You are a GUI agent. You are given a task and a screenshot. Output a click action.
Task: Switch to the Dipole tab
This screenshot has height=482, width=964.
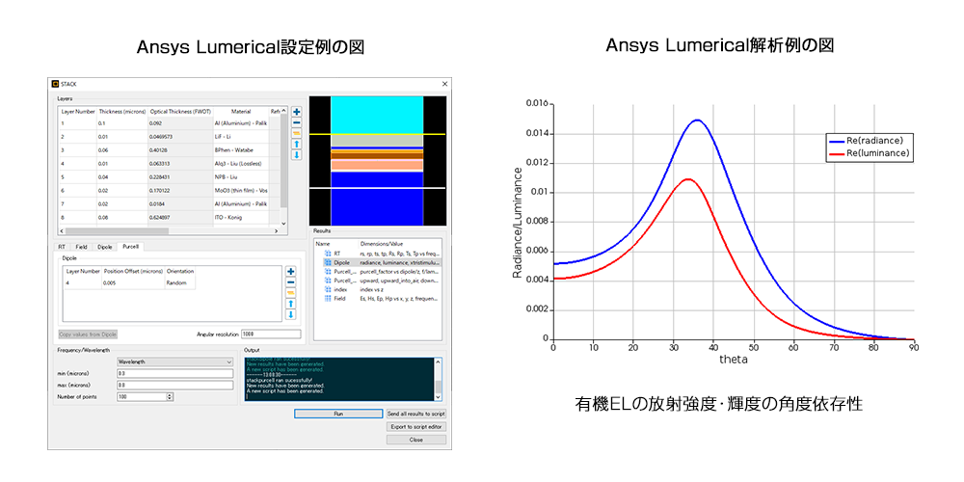(x=105, y=247)
